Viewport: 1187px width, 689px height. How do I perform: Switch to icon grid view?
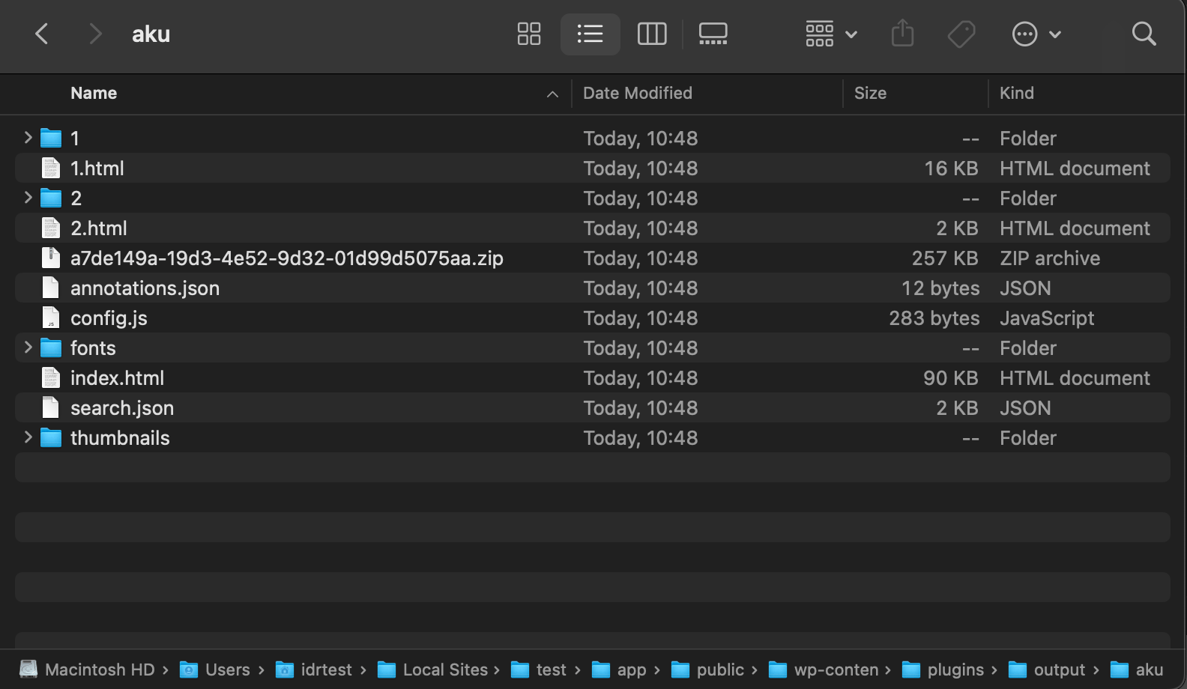[x=529, y=34]
